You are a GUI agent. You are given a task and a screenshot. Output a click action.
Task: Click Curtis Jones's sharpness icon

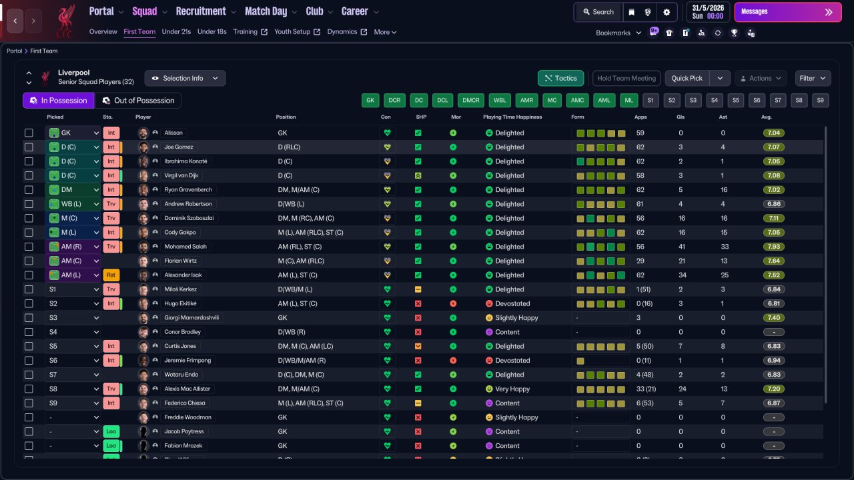tap(418, 347)
